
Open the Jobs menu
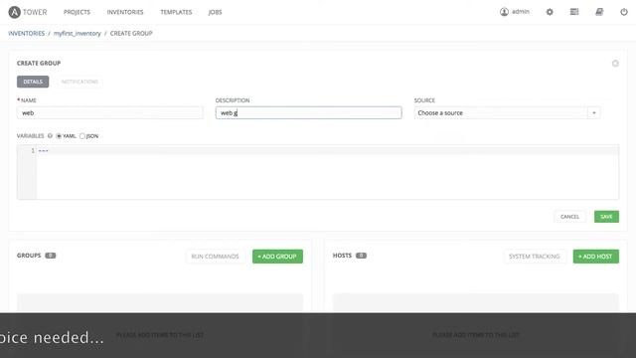[x=215, y=12]
